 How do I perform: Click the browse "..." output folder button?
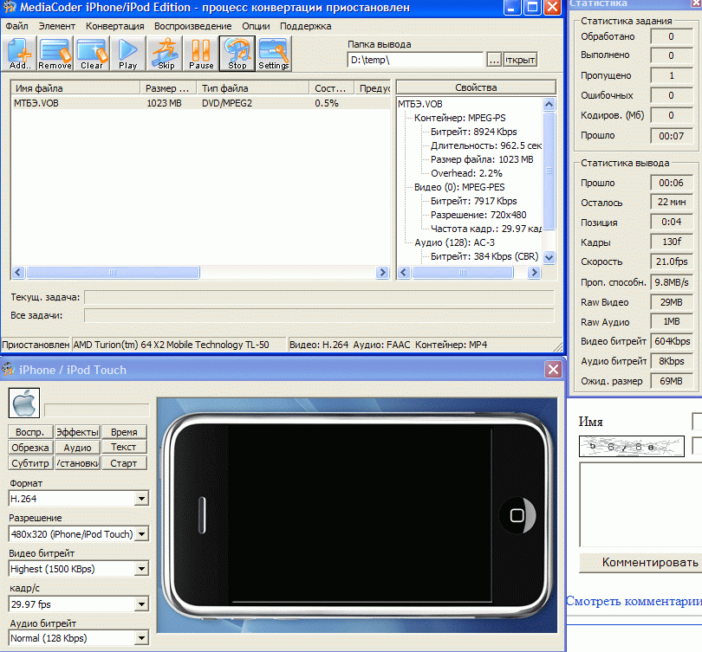pos(494,60)
